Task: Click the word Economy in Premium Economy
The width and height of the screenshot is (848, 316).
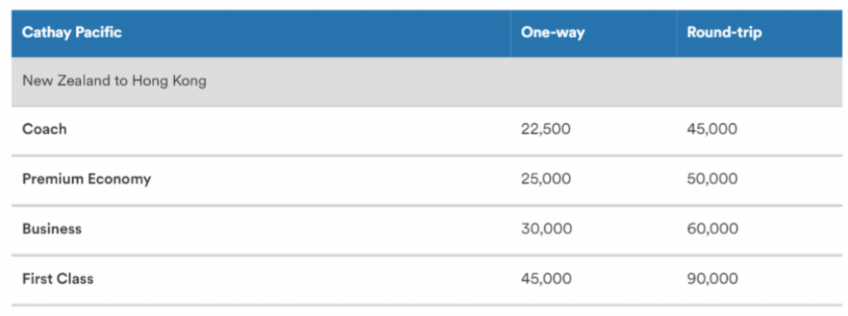Action: click(x=119, y=180)
